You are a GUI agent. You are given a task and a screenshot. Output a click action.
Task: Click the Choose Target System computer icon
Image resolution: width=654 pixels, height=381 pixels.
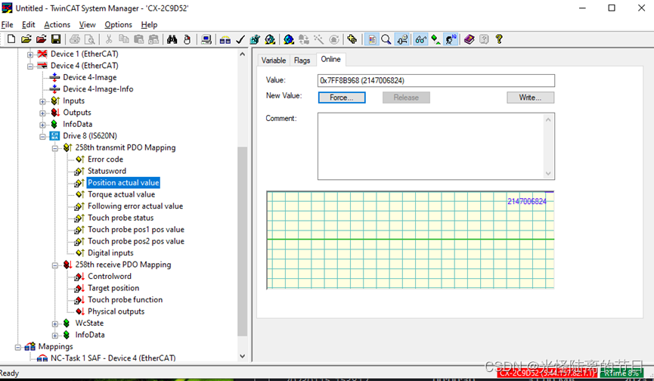[x=206, y=39]
